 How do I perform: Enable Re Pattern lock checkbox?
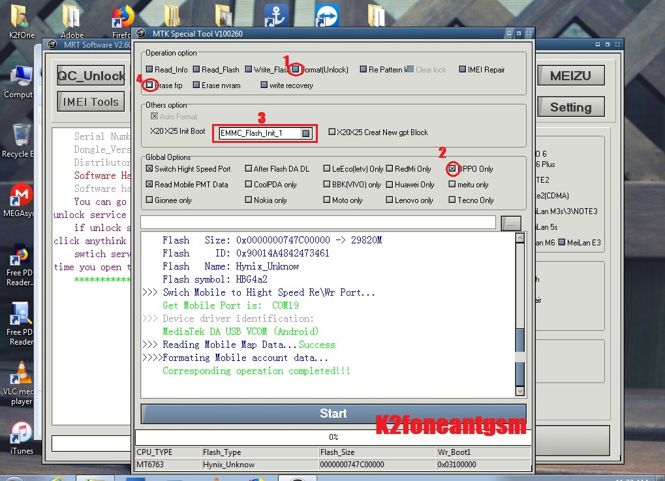[363, 69]
